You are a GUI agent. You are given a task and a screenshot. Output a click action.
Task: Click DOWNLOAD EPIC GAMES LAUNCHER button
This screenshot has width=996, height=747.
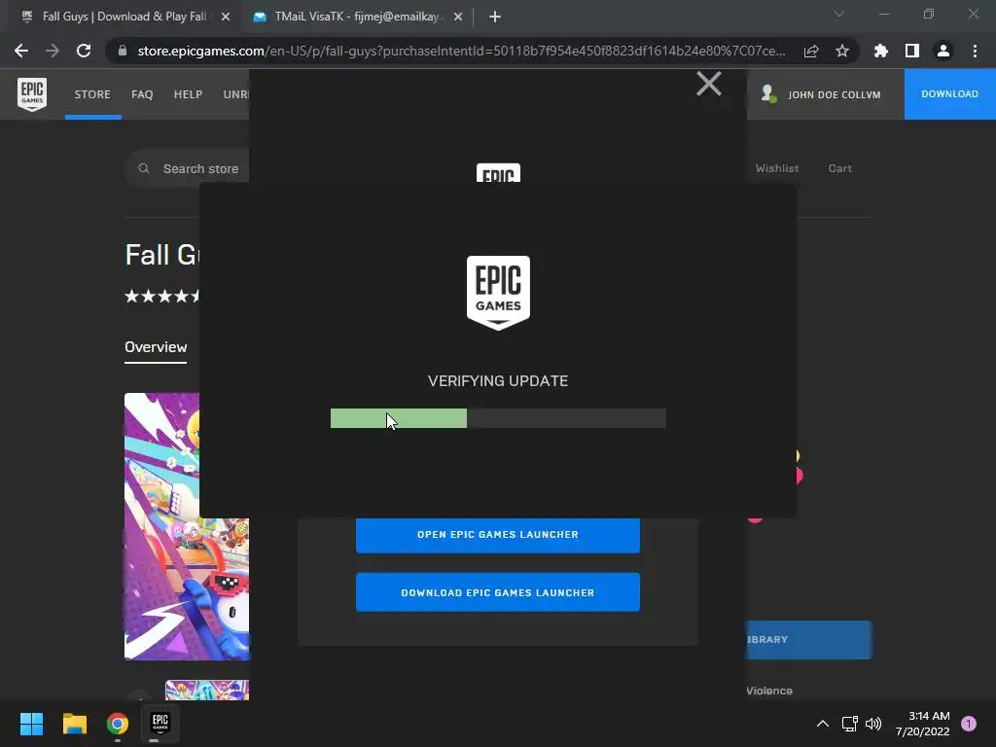(x=497, y=592)
